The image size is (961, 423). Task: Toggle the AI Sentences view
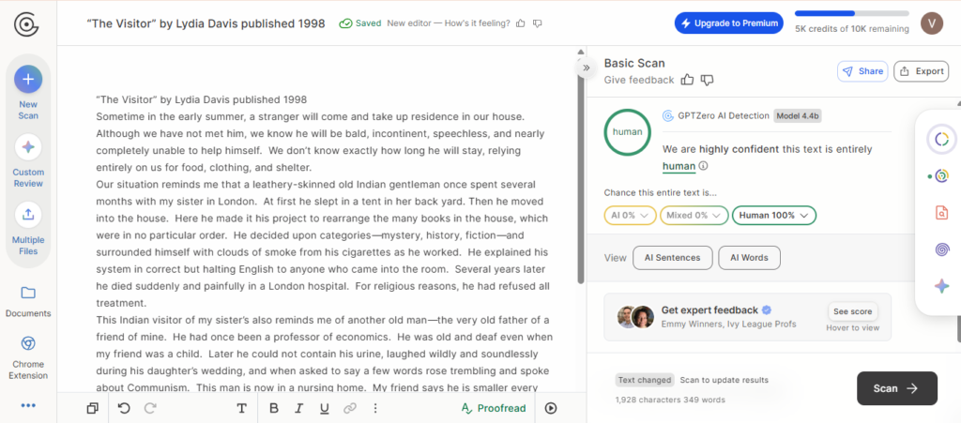(x=672, y=258)
